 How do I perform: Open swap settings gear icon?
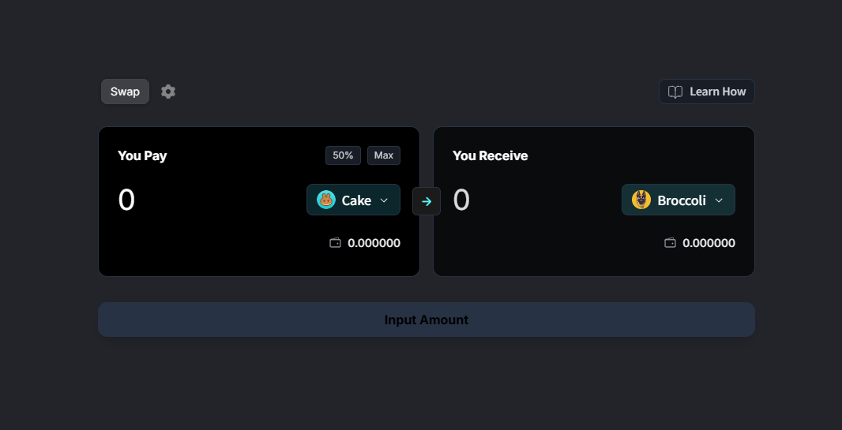click(168, 92)
